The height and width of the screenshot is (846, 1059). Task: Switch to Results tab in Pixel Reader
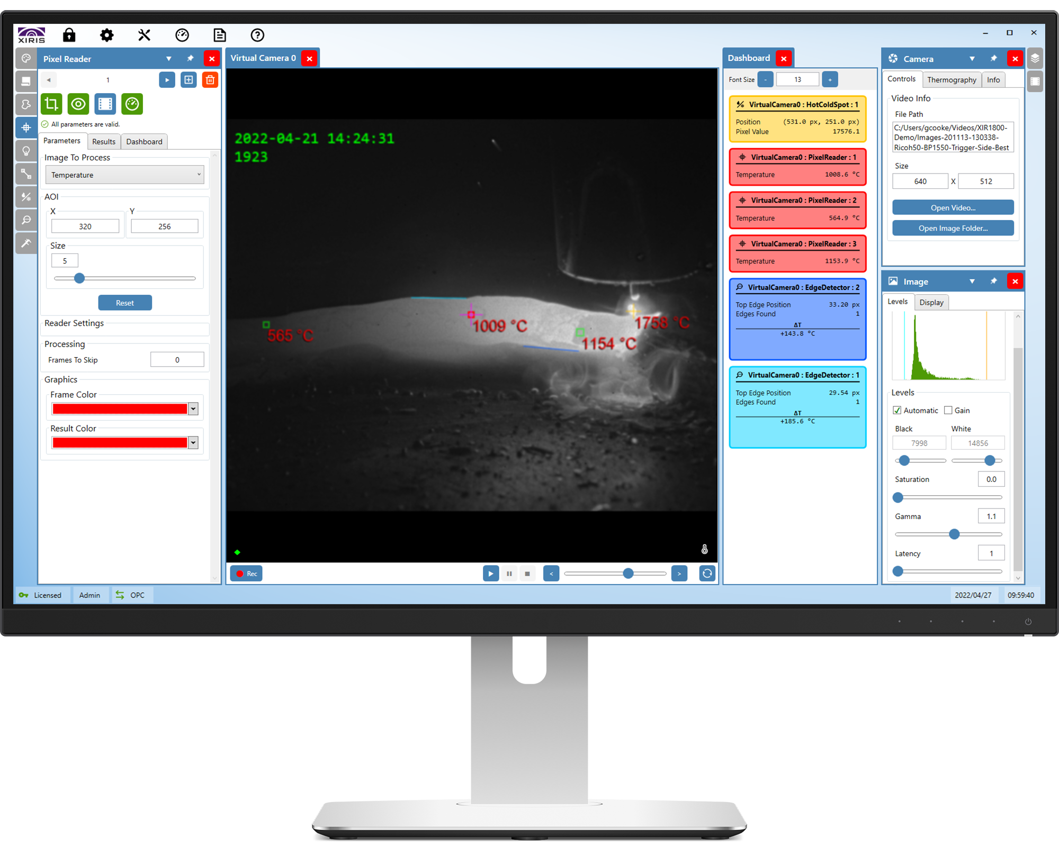[x=104, y=142]
